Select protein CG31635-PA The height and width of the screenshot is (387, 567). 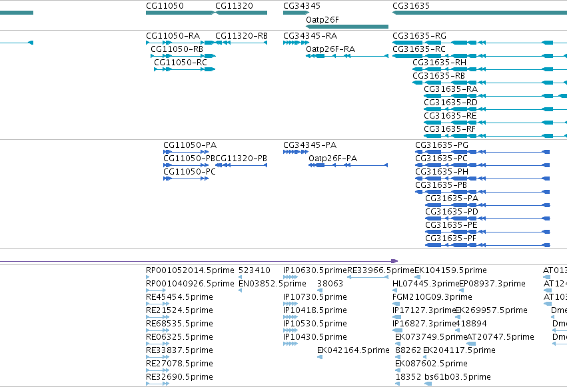[x=452, y=198]
